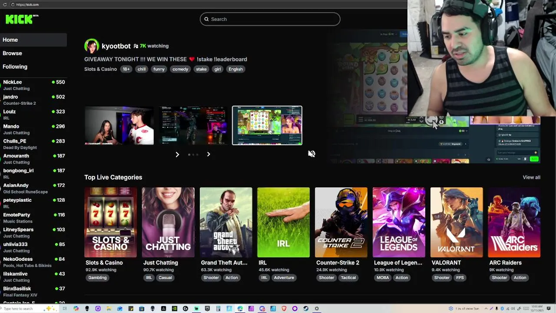Click the first carousel page dot
The height and width of the screenshot is (313, 556).
point(189,154)
